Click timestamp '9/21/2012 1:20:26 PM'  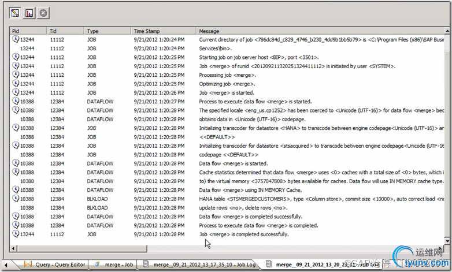[x=159, y=92]
